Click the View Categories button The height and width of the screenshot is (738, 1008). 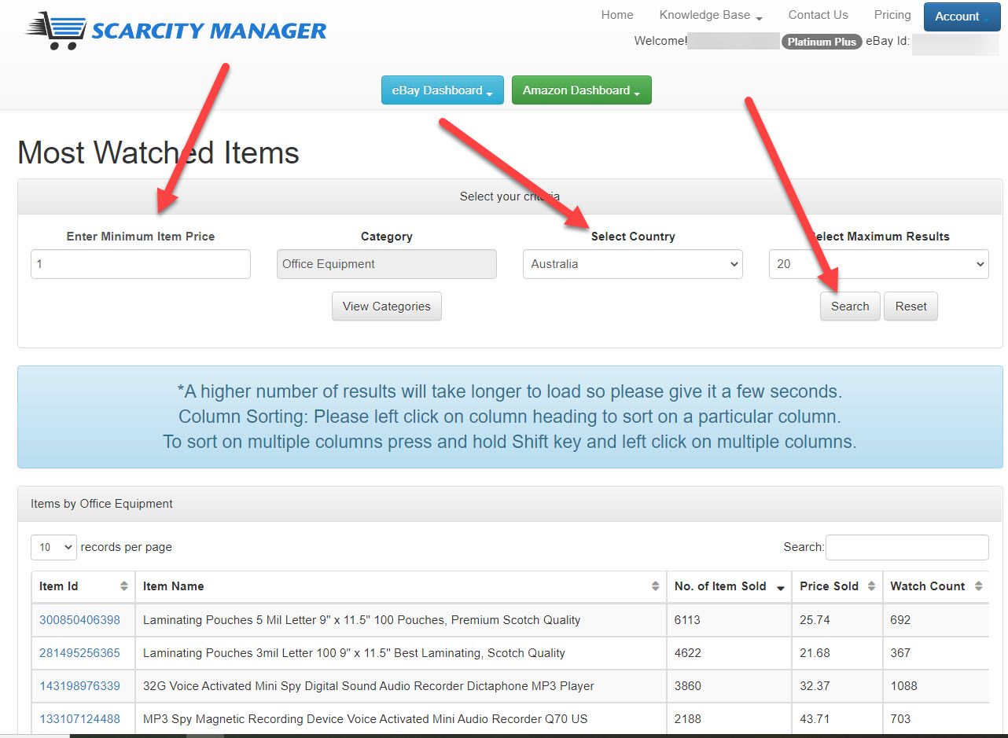coord(387,307)
